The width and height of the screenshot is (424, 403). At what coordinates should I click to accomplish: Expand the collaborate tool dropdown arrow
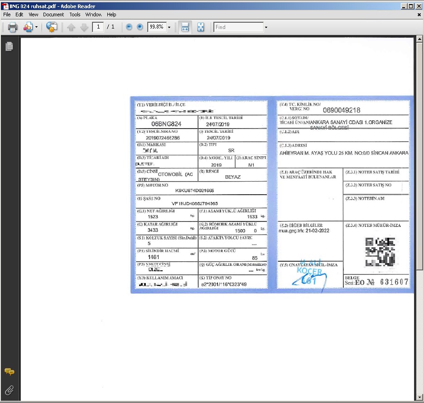point(36,27)
